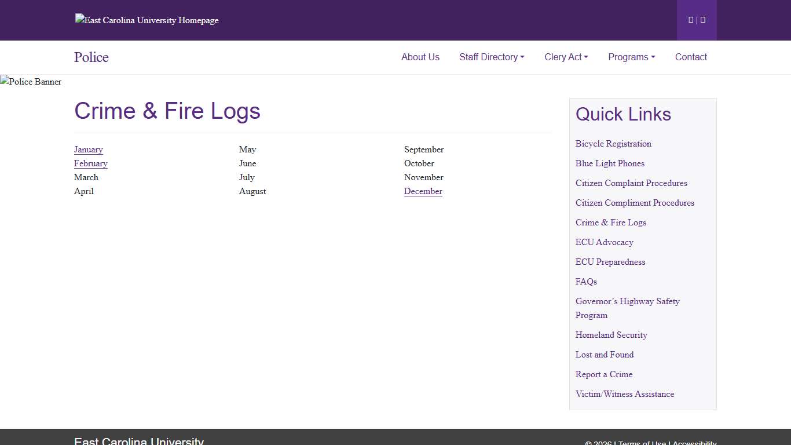Open the Contact page from the navigation
The image size is (791, 445).
click(x=691, y=57)
